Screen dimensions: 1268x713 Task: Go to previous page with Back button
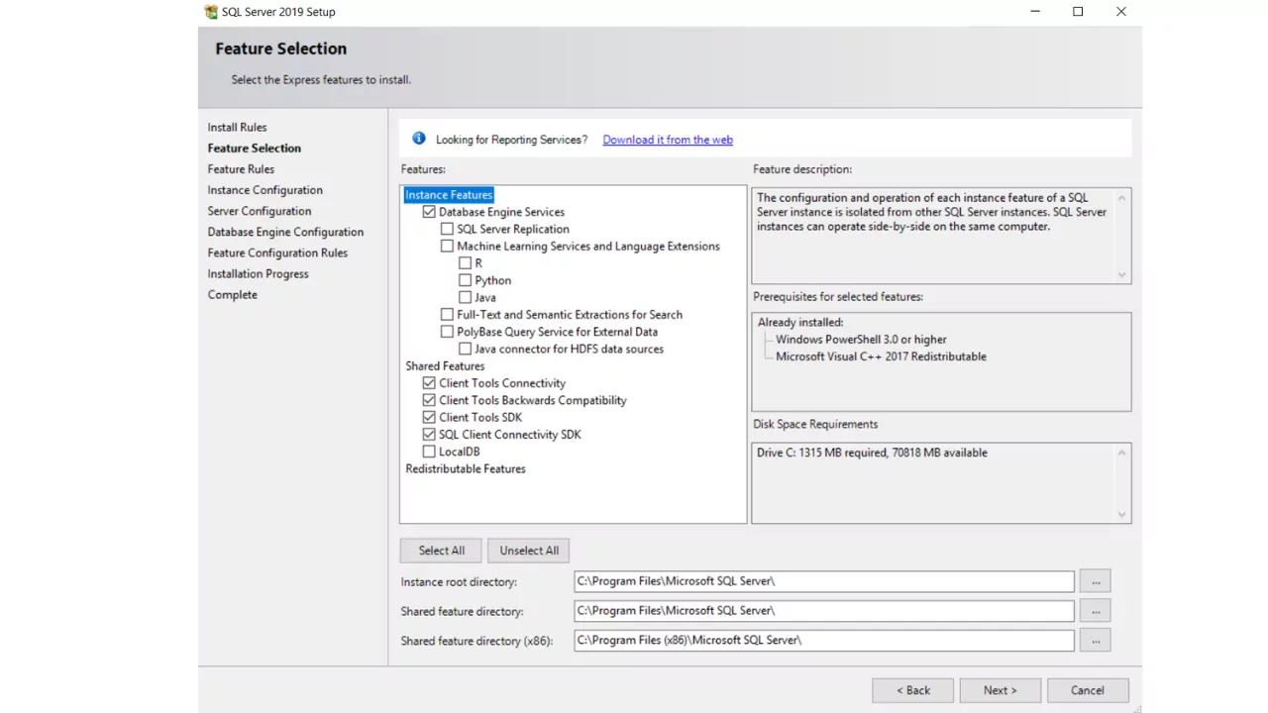click(x=913, y=690)
